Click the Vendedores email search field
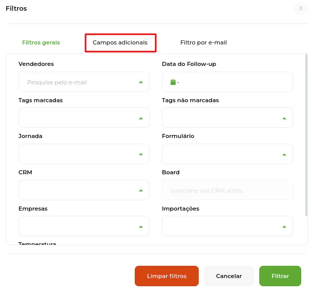Viewport: 312px width, 298px height. pyautogui.click(x=84, y=82)
